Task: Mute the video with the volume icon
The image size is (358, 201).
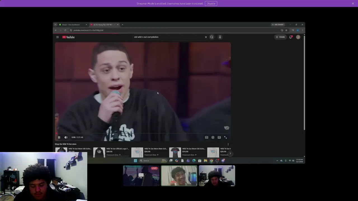Action: click(x=66, y=137)
